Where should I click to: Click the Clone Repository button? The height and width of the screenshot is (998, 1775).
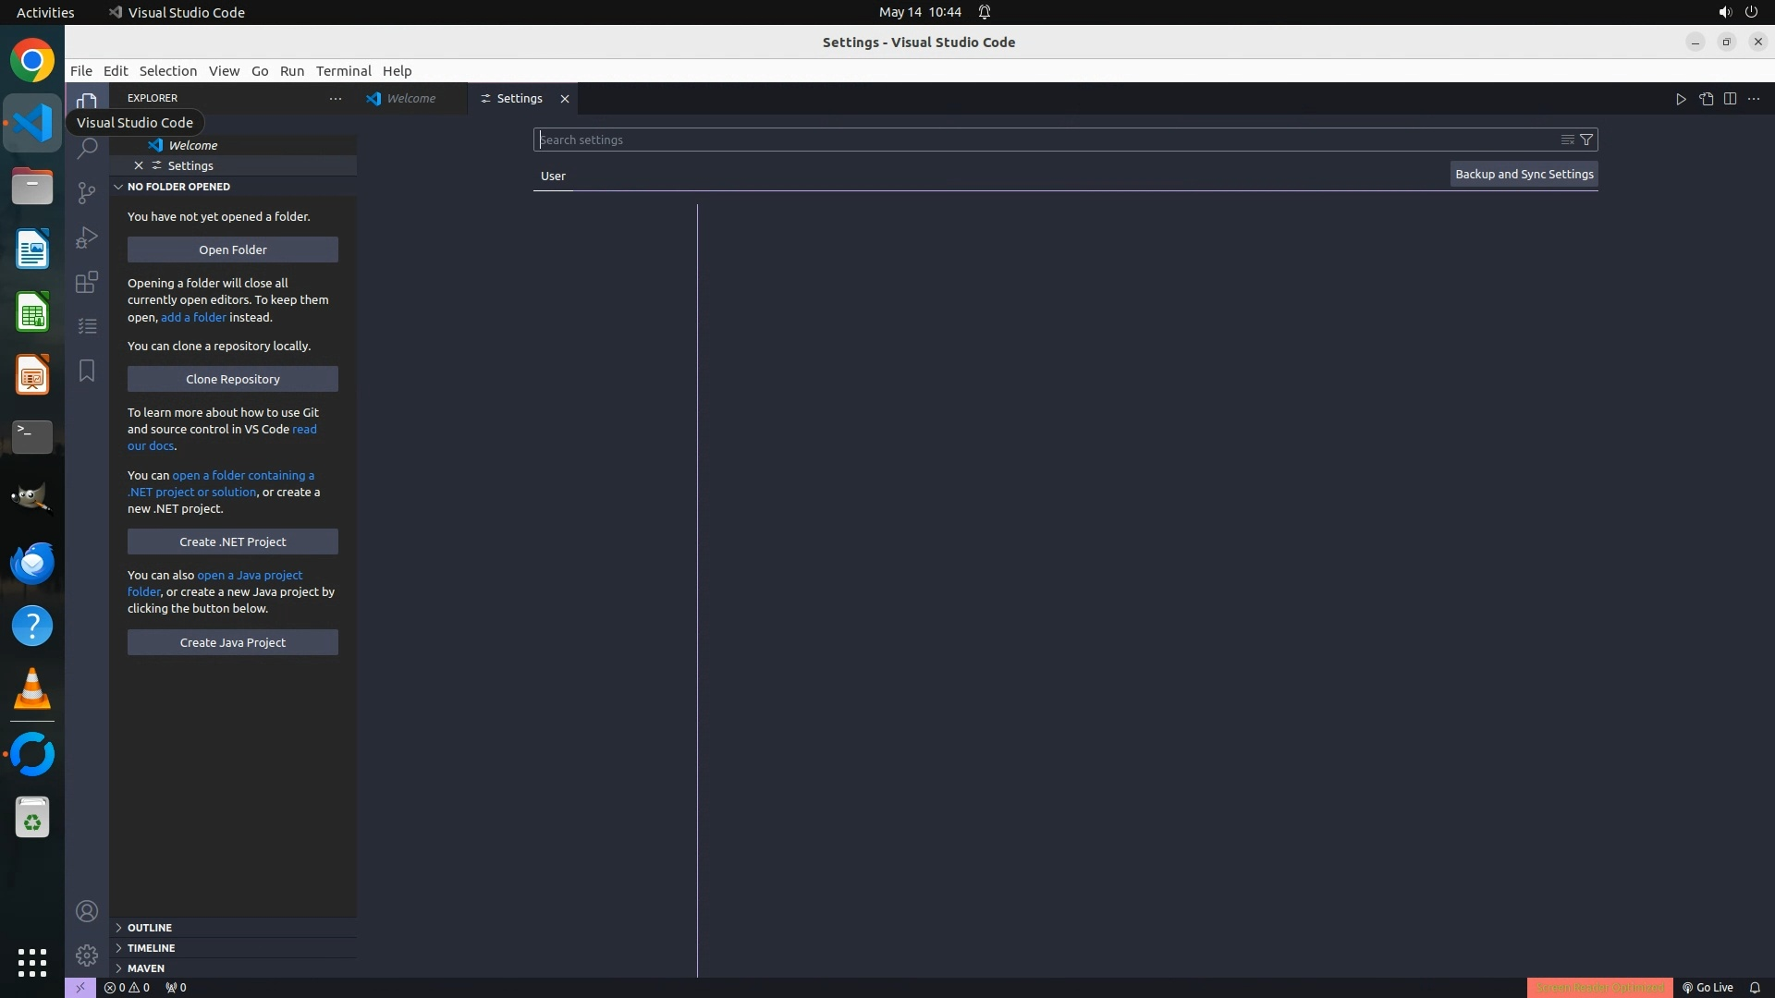coord(232,379)
